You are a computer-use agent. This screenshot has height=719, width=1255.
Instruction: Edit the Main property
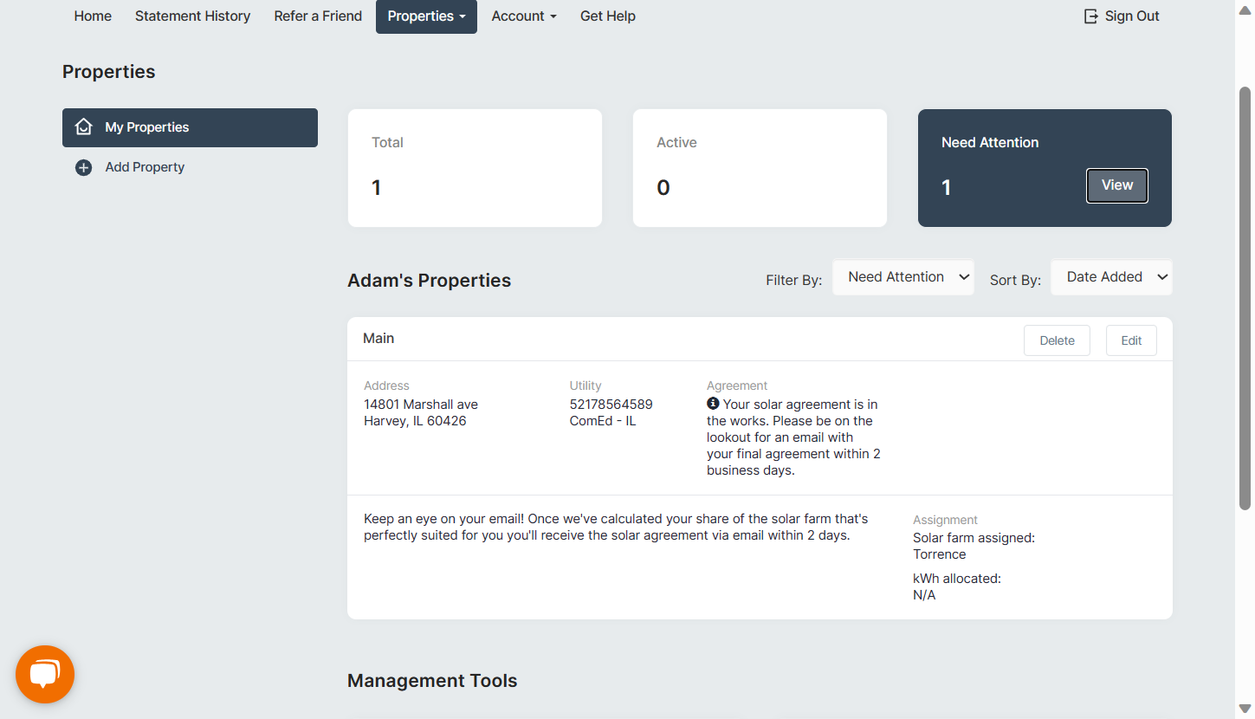[1131, 340]
